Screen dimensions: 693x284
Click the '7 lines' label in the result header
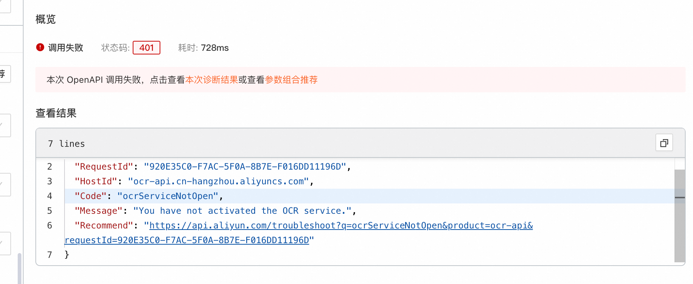pyautogui.click(x=66, y=144)
